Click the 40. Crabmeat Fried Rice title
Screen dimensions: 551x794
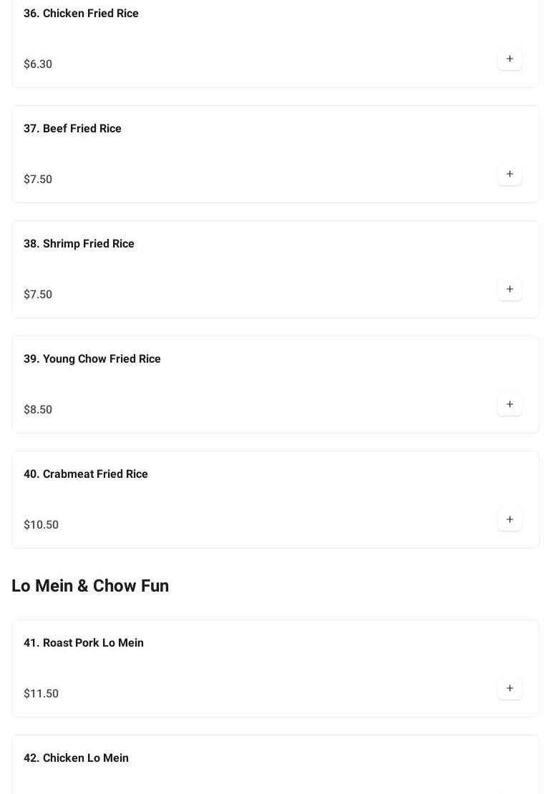[x=85, y=474]
